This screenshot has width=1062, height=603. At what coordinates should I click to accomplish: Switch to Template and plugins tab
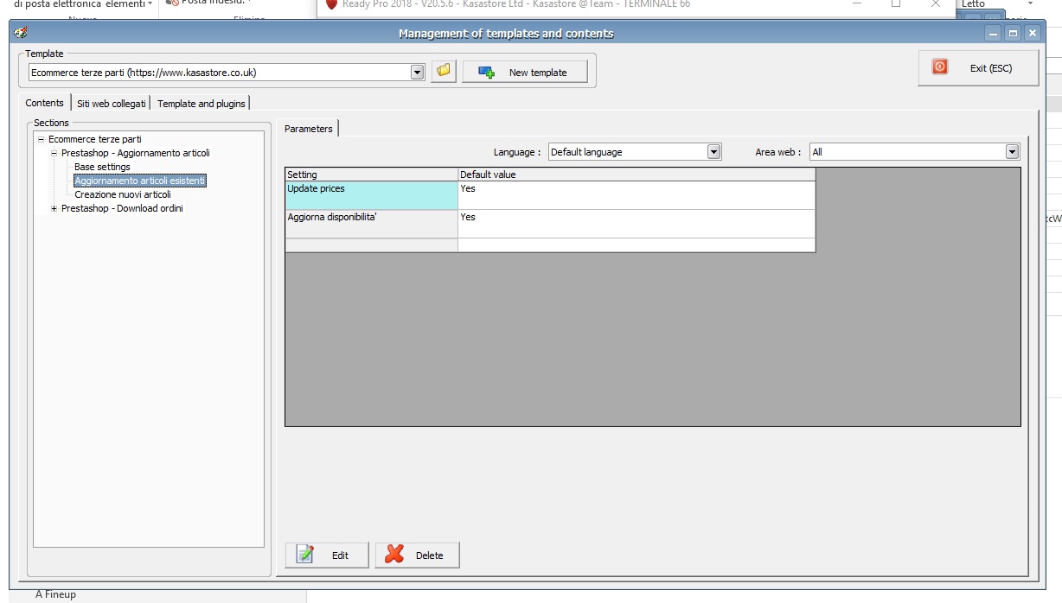(x=202, y=104)
